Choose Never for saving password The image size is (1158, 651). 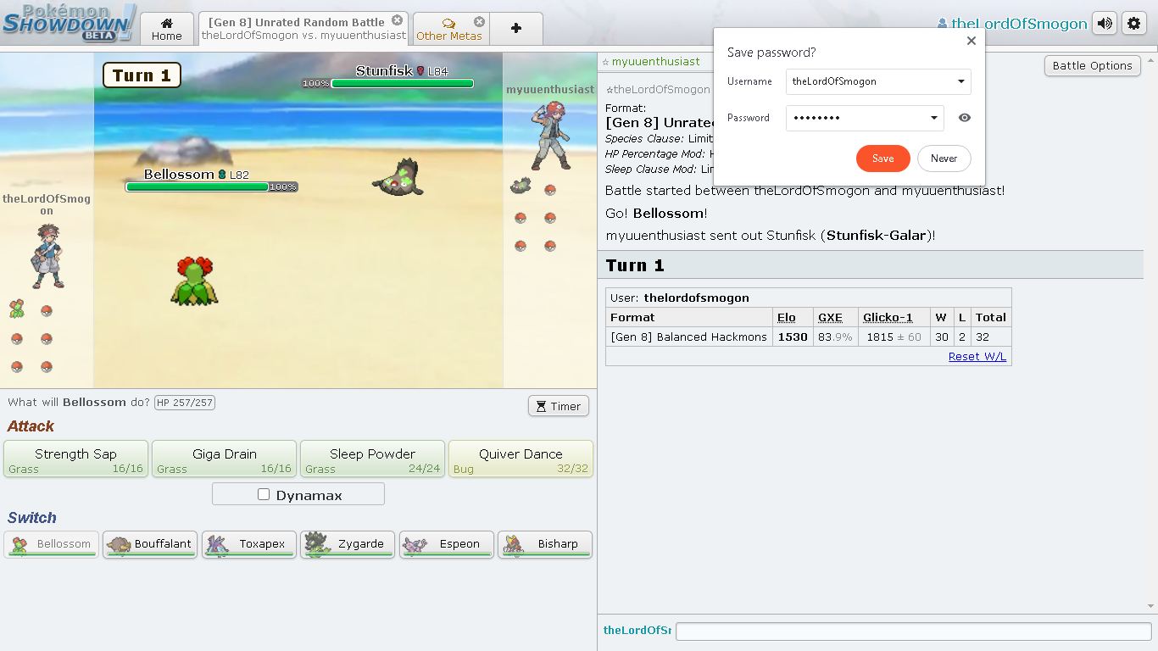click(944, 159)
